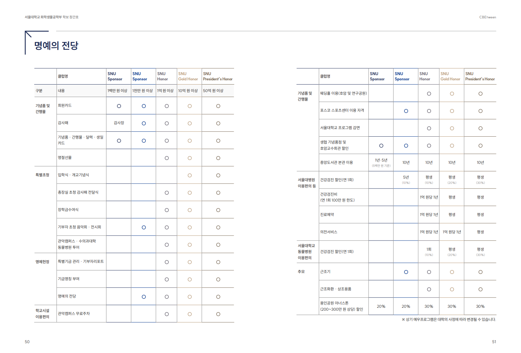Screen dimensions: 521x353
Task: Click the page number 51
Action: tap(494, 342)
